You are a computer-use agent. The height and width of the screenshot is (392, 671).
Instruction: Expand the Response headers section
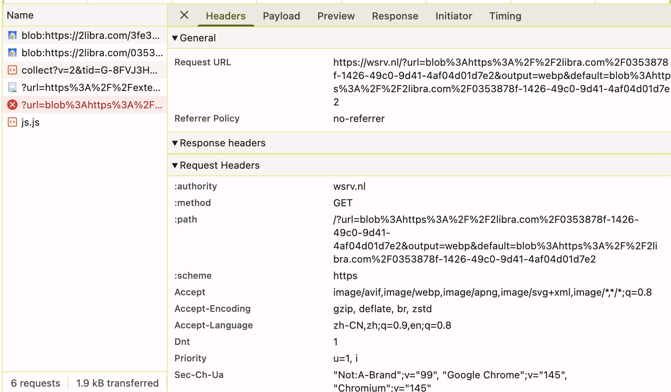click(x=175, y=143)
